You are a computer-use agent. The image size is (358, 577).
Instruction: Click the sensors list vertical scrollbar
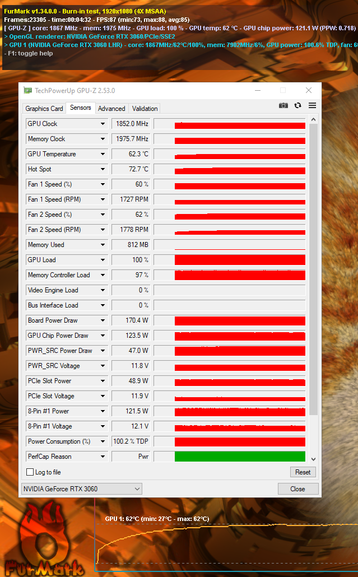coord(314,269)
